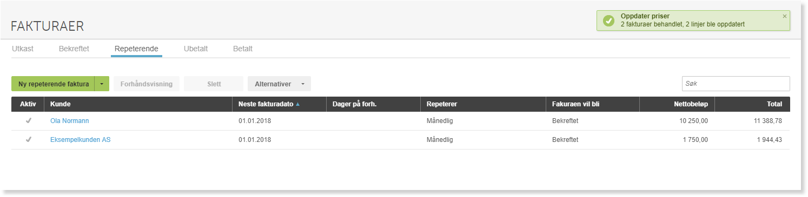Dismiss the Oppdater priser notification
Image resolution: width=808 pixels, height=197 pixels.
[785, 16]
